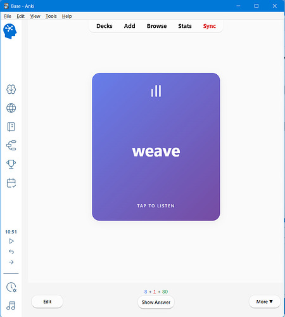
Task: Click the red Sync link
Action: [210, 26]
